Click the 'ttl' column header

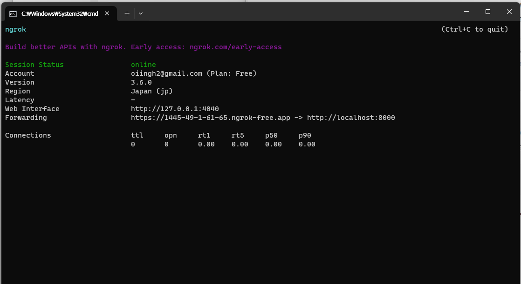pyautogui.click(x=137, y=135)
